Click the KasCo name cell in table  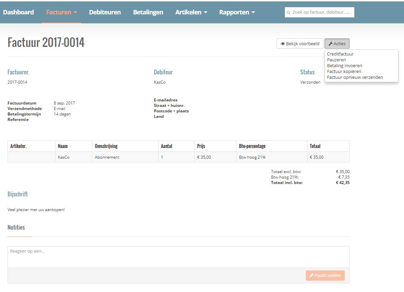coord(74,157)
